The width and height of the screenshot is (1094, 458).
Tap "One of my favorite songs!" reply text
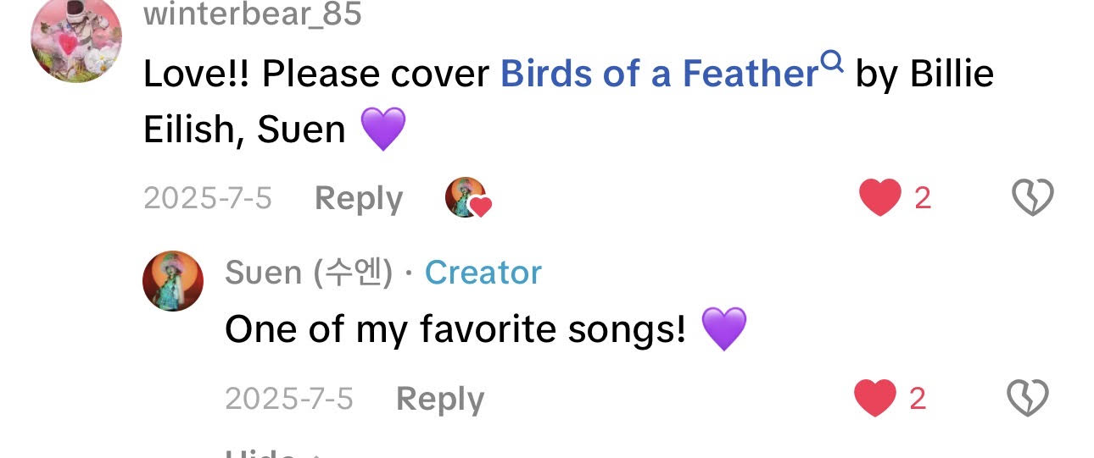point(455,329)
